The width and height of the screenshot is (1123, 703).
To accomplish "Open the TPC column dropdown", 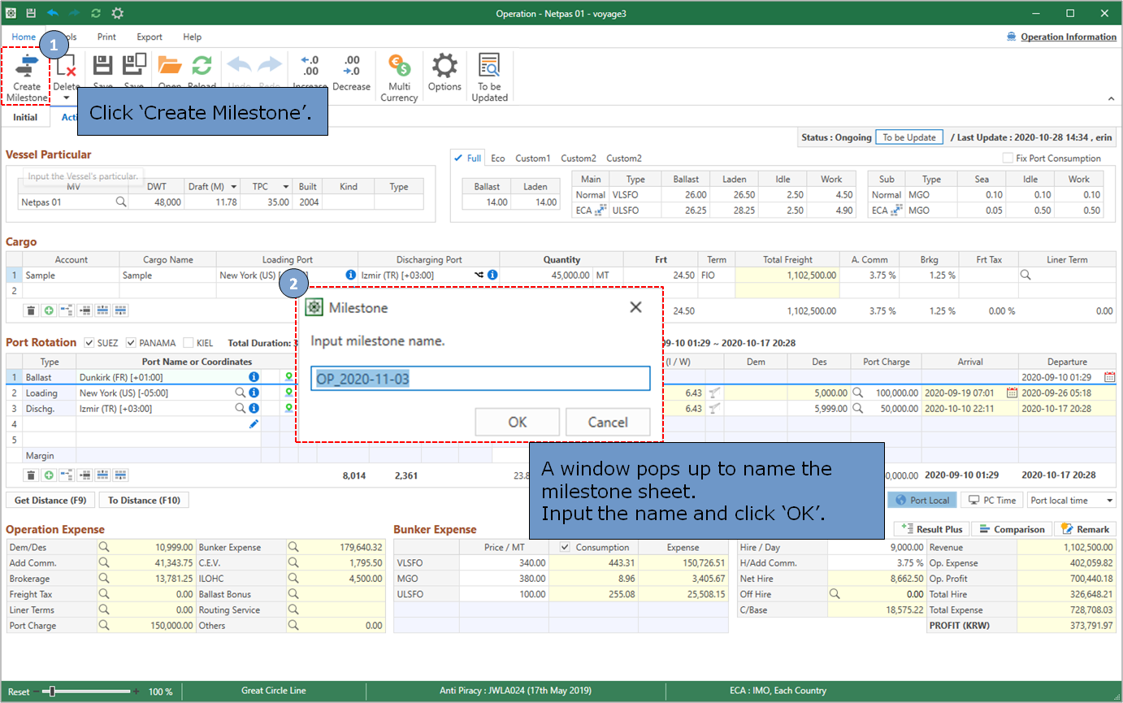I will tap(285, 187).
